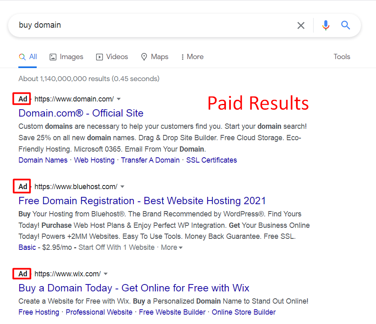376x324 pixels.
Task: Open the More search categories menu
Action: click(192, 57)
